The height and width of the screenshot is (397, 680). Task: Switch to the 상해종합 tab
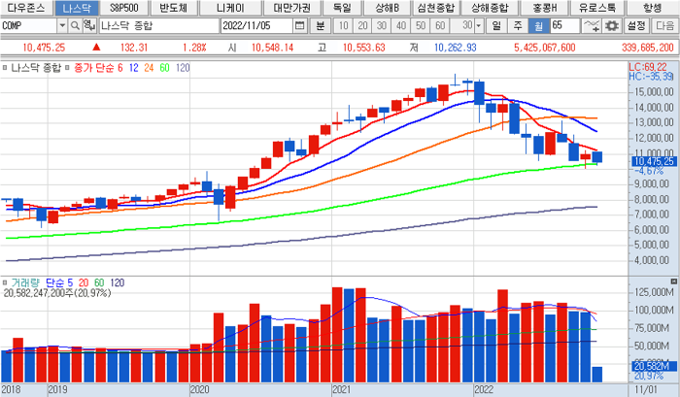tap(490, 8)
